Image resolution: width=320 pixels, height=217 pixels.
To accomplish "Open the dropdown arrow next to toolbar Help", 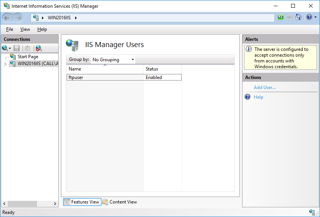I will pos(315,17).
